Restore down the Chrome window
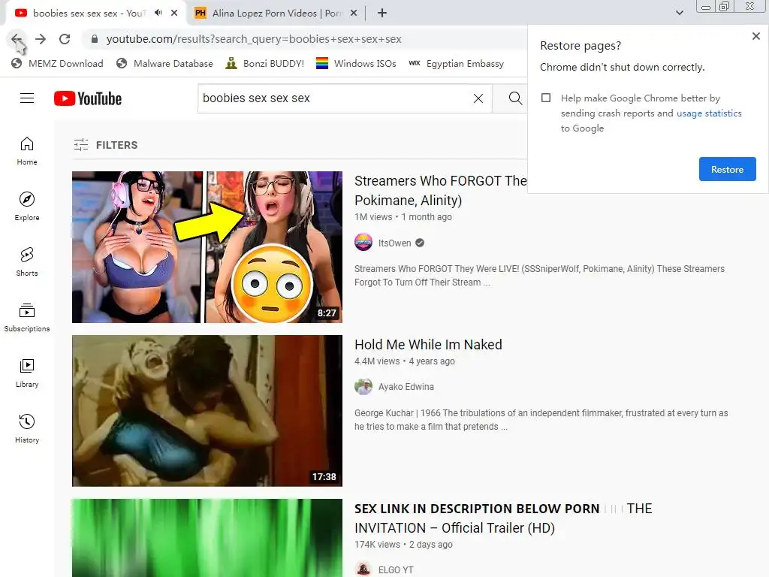The height and width of the screenshot is (577, 769). pos(724,6)
